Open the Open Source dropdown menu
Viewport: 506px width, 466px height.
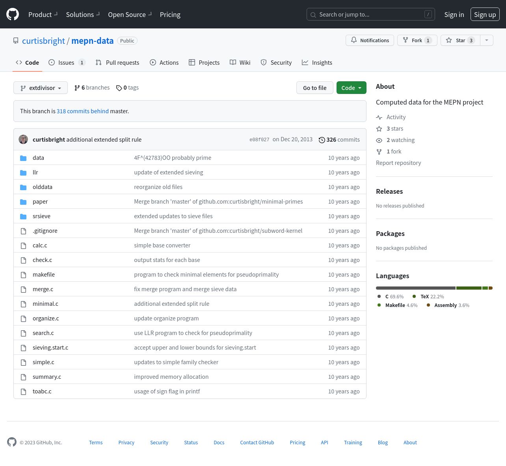[x=130, y=14]
